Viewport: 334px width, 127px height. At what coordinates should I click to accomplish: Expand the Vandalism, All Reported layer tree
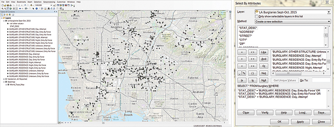click(4, 79)
